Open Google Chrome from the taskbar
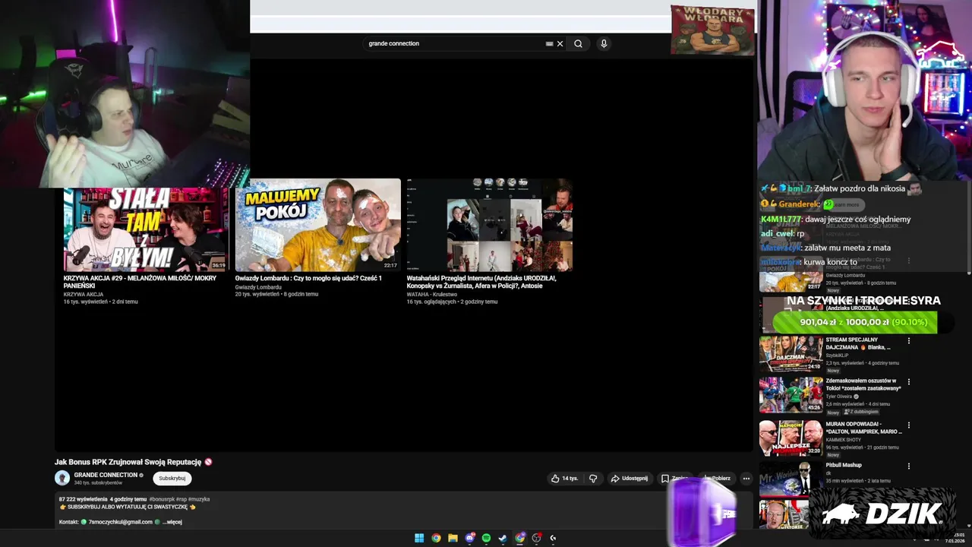972x547 pixels. [436, 538]
